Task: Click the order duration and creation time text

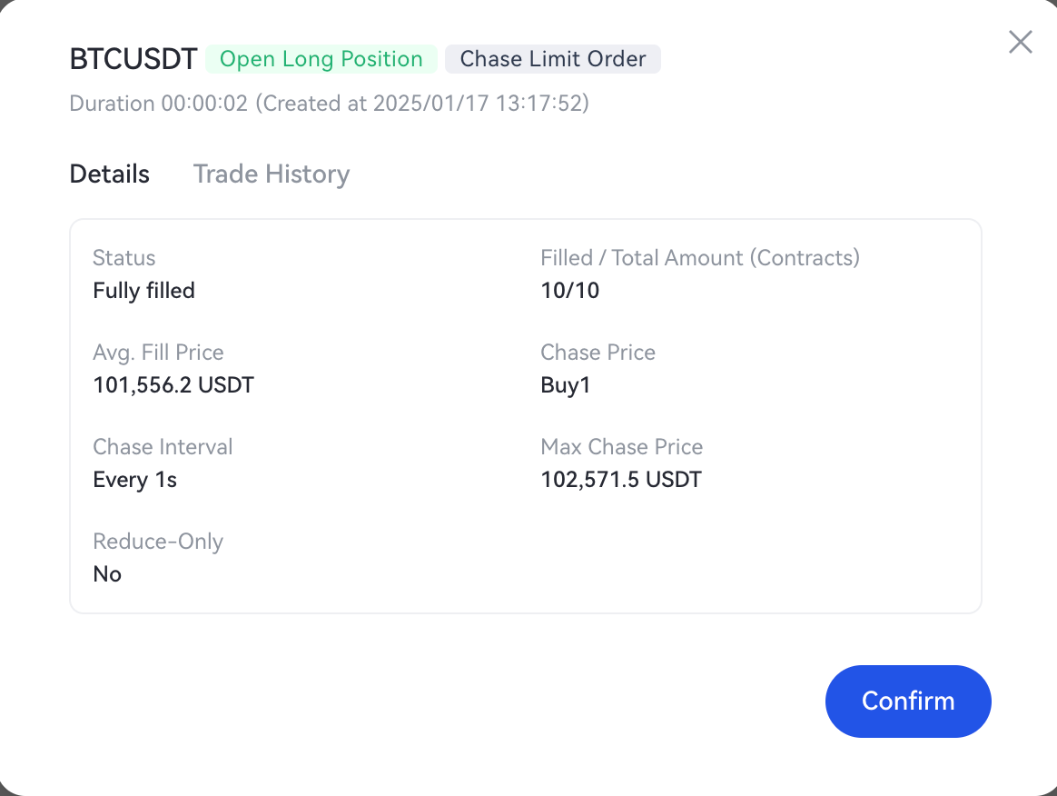Action: [x=329, y=104]
